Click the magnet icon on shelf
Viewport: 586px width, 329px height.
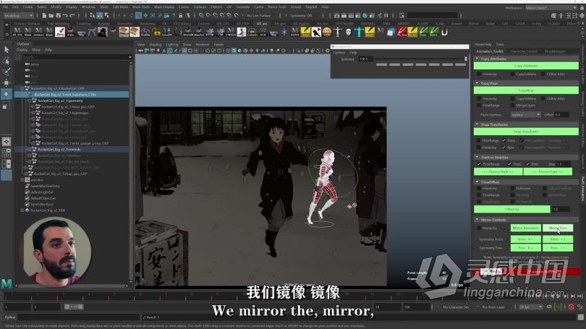point(444,32)
